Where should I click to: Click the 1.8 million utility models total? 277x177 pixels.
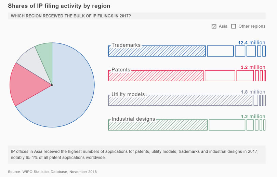click(253, 92)
